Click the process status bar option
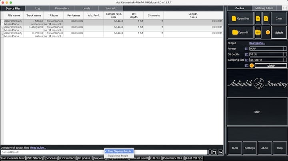Image resolution: width=288 pixels, height=161 pixels. (51, 158)
